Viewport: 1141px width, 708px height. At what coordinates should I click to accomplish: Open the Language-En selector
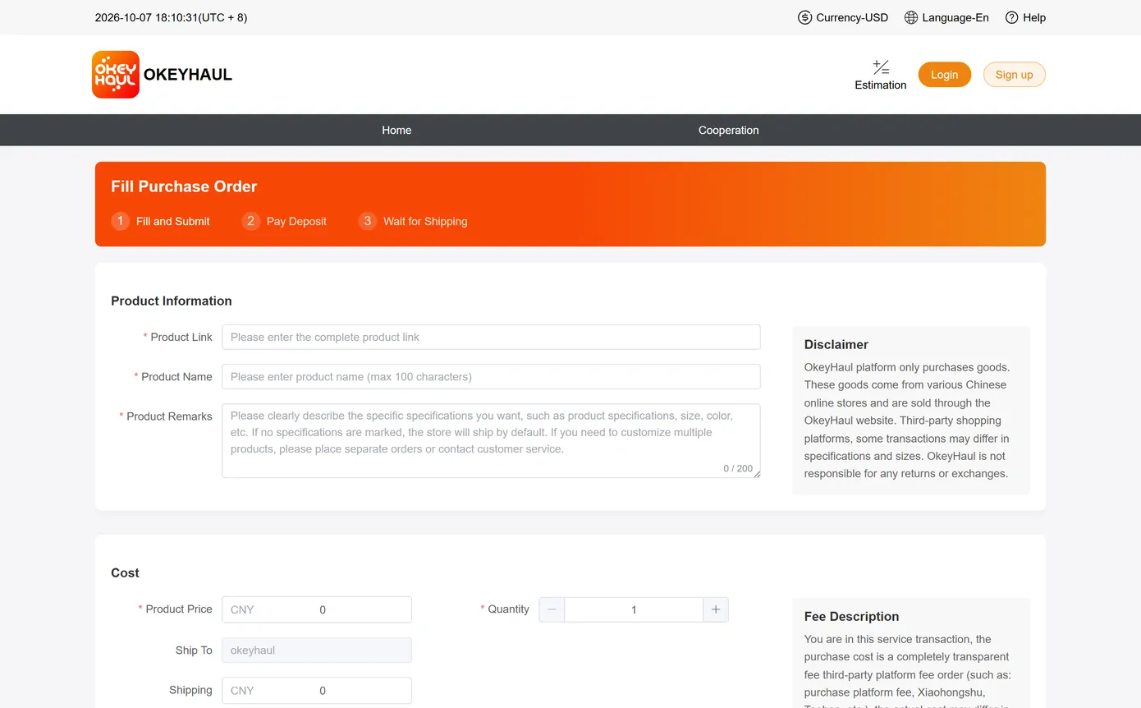tap(946, 17)
